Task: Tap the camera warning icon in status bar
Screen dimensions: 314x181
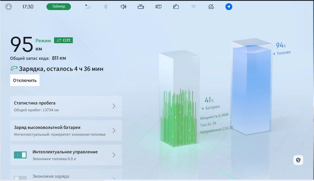Action: pyautogui.click(x=158, y=7)
